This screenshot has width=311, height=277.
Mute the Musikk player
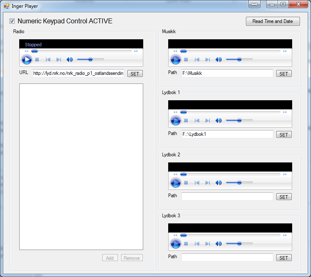(x=219, y=59)
